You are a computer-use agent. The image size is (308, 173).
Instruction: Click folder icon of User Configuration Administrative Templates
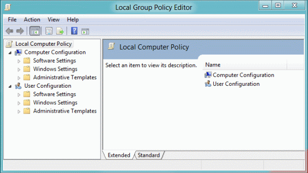click(x=27, y=111)
